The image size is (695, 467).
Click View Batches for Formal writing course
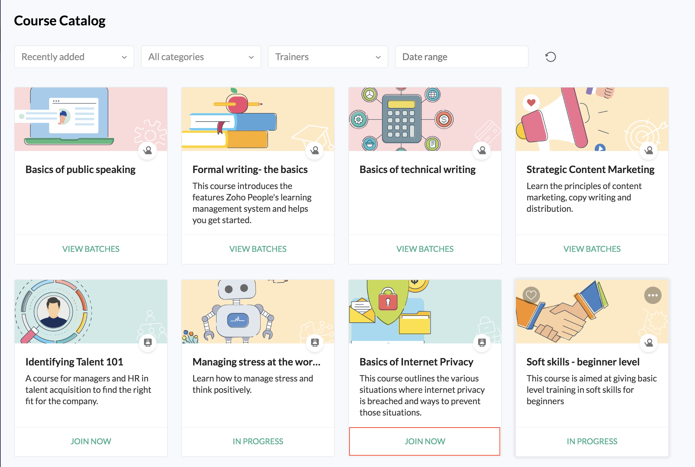258,249
